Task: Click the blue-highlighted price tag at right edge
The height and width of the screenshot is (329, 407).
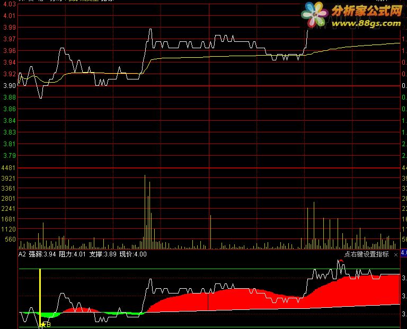Action: (404, 253)
